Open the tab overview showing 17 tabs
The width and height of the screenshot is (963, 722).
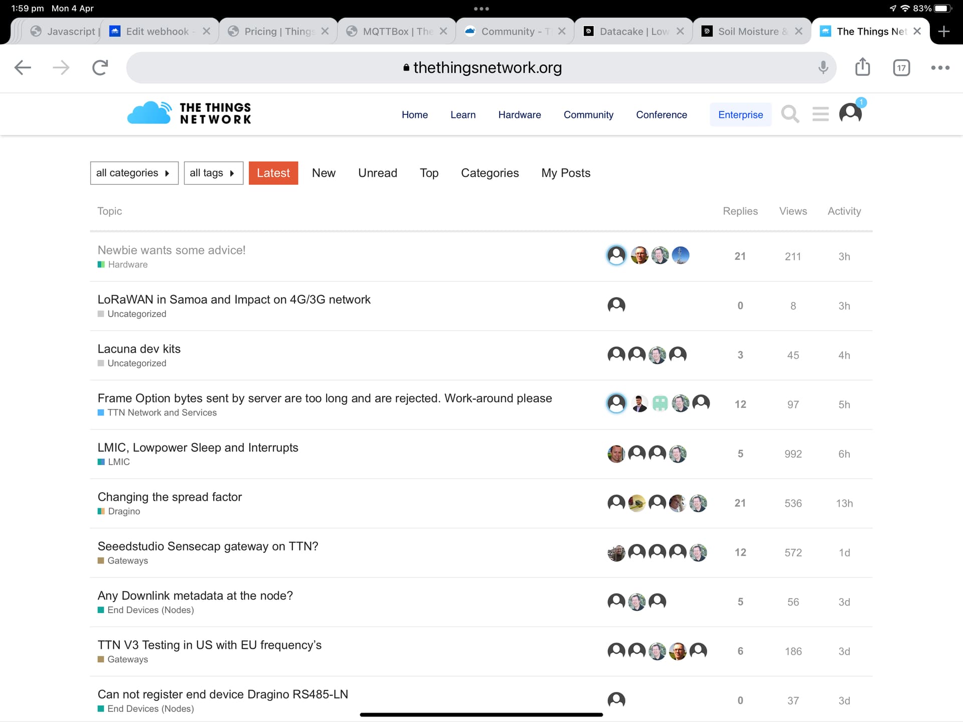(901, 68)
